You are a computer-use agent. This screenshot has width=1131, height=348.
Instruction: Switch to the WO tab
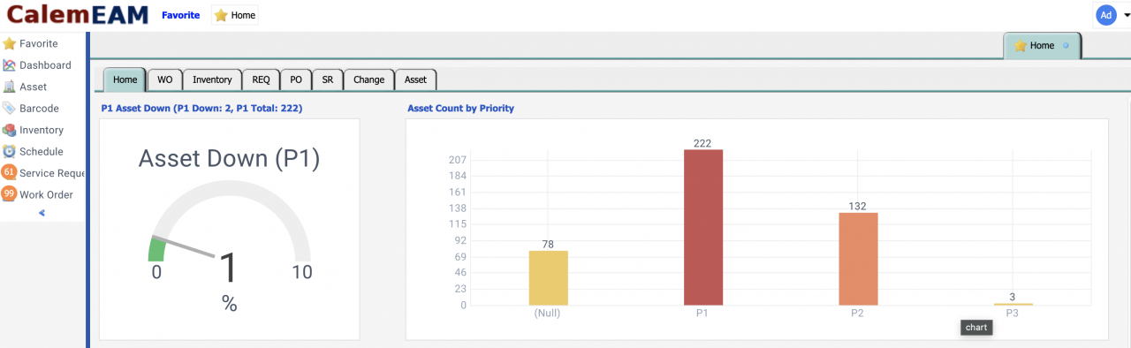tap(164, 79)
